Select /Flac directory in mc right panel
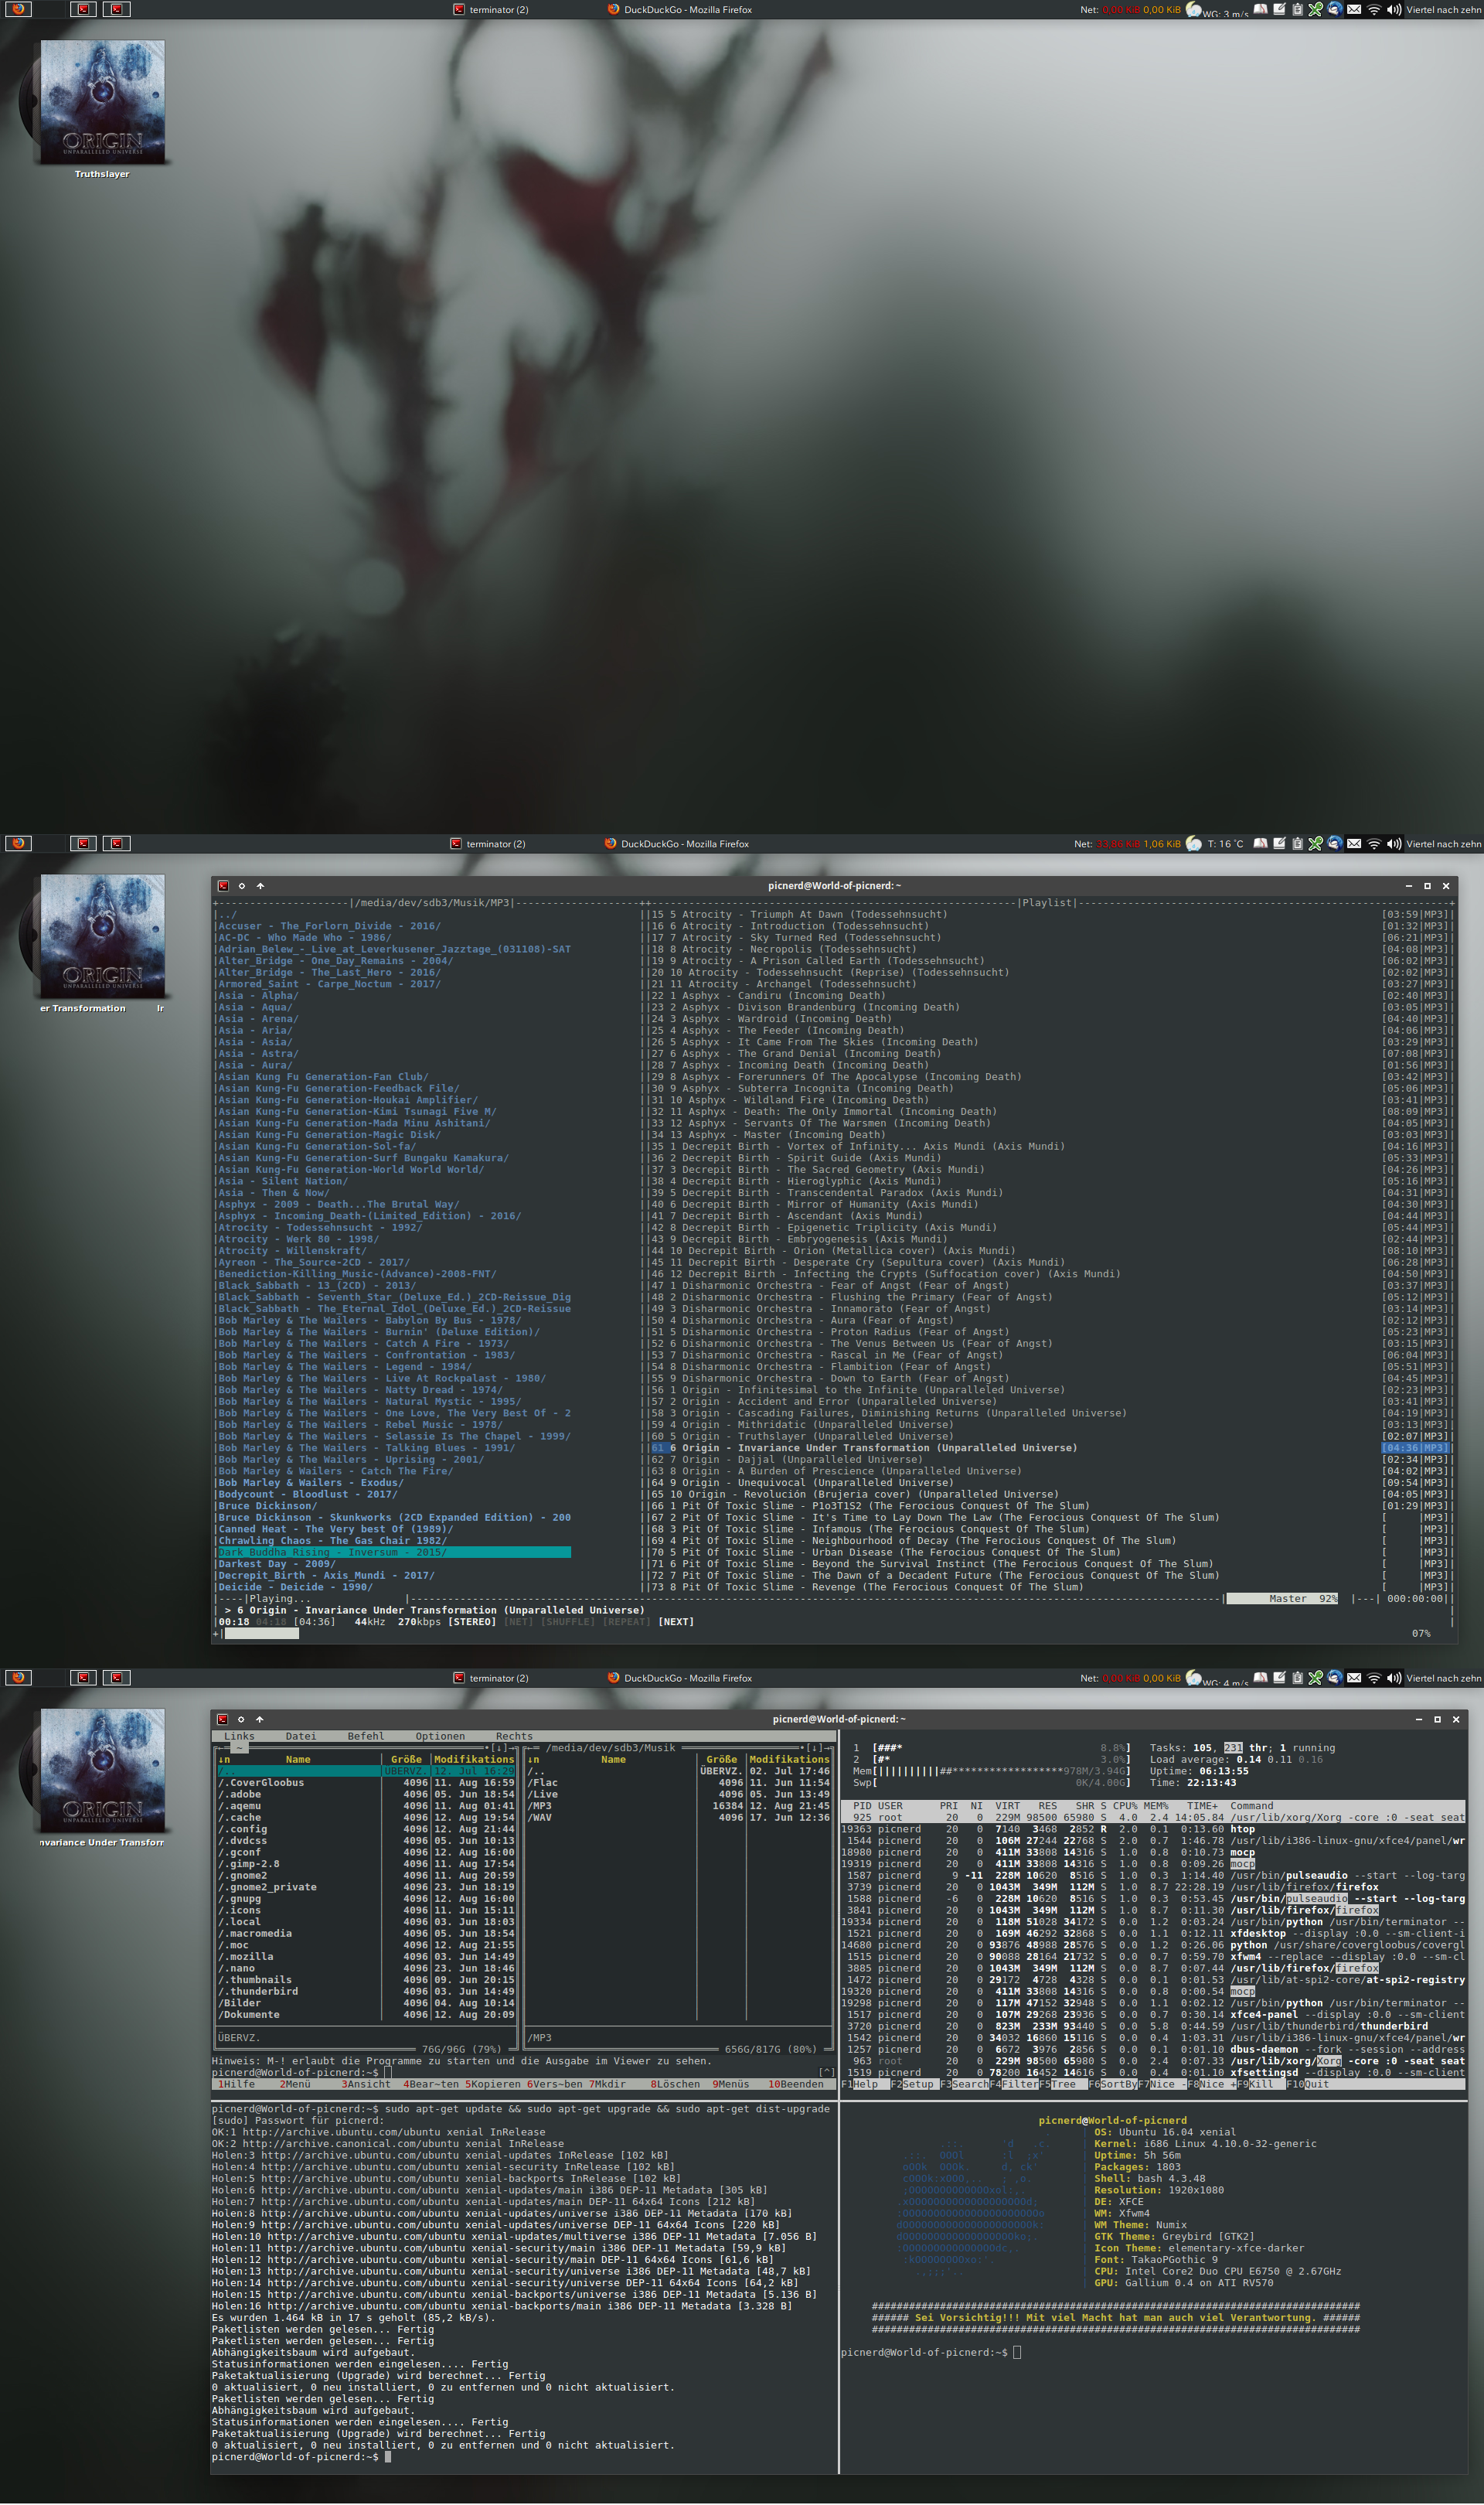 pyautogui.click(x=679, y=1783)
